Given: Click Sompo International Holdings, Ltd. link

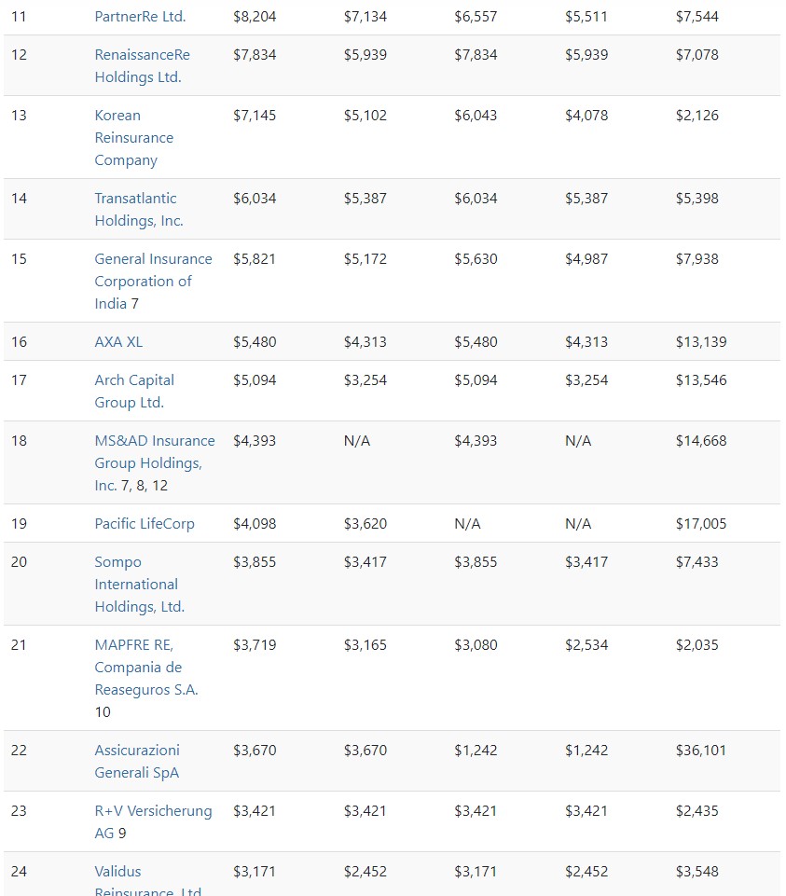Looking at the screenshot, I should point(139,585).
